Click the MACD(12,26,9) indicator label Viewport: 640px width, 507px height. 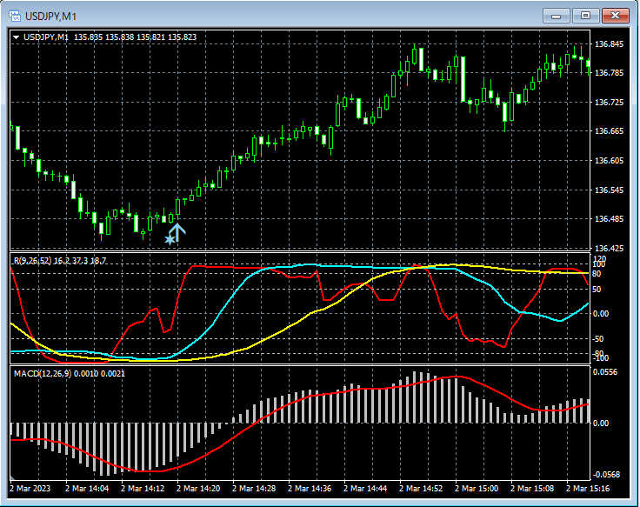[x=43, y=373]
